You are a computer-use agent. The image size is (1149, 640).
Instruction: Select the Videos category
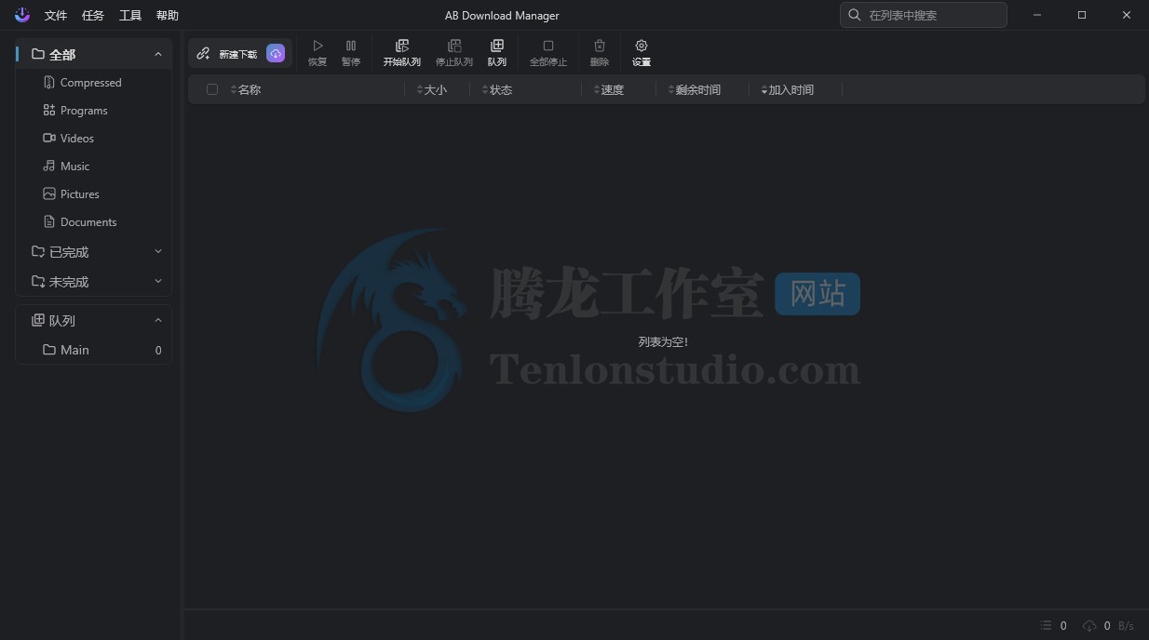tap(94, 139)
